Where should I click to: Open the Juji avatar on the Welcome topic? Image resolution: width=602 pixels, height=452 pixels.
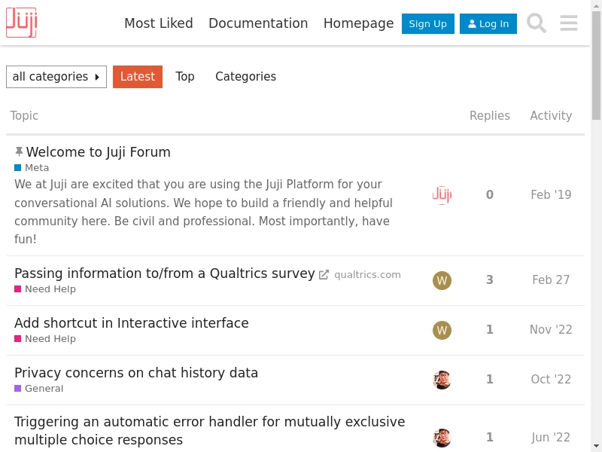click(x=442, y=194)
